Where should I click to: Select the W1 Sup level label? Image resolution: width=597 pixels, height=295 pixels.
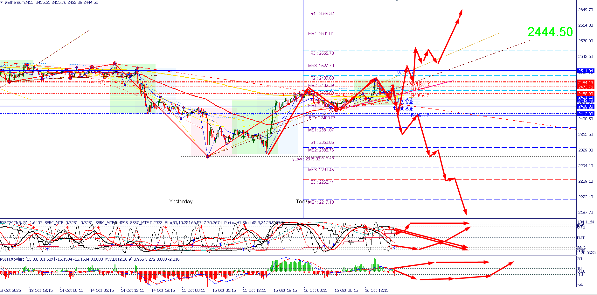coord(405,73)
